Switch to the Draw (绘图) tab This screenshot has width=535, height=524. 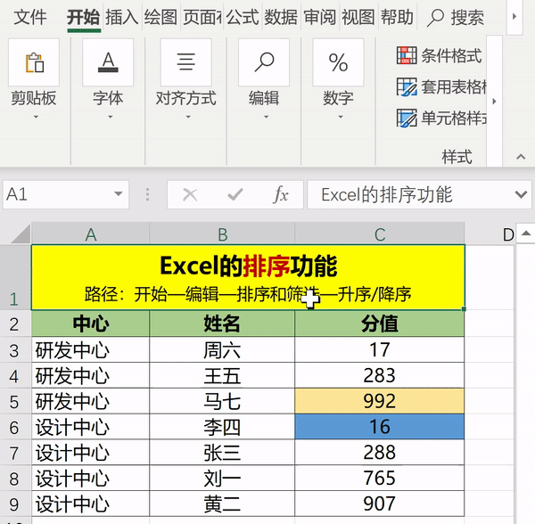tap(160, 17)
